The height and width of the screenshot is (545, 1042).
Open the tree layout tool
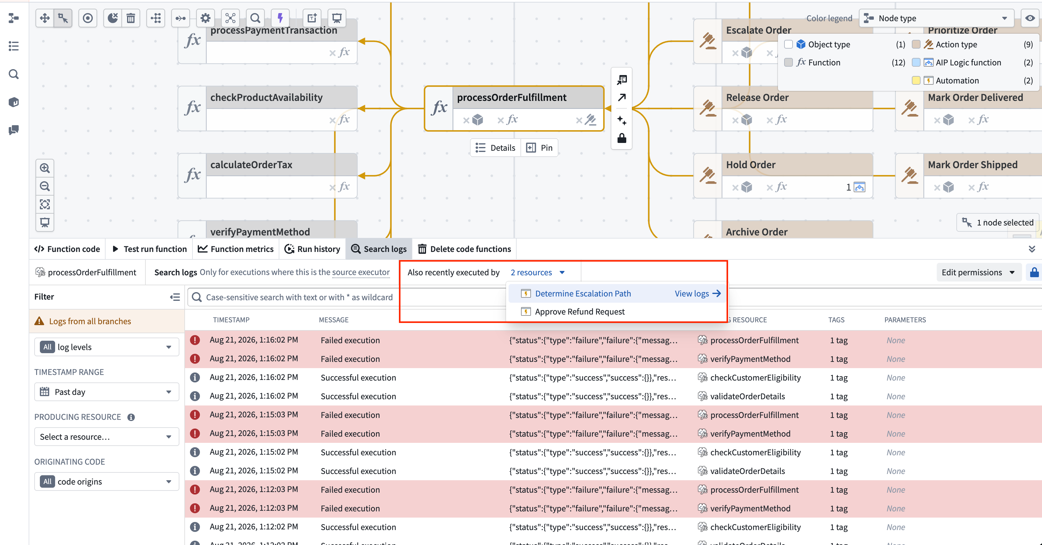[x=156, y=18]
